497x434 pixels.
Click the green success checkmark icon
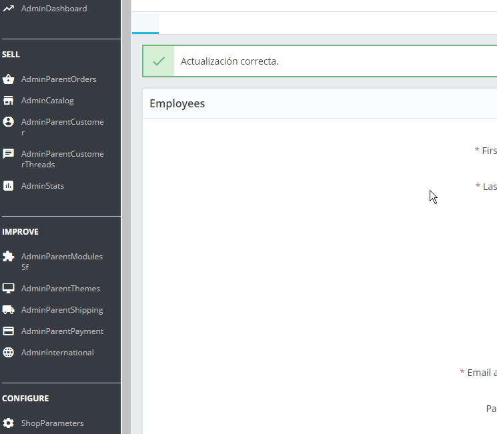pos(159,61)
